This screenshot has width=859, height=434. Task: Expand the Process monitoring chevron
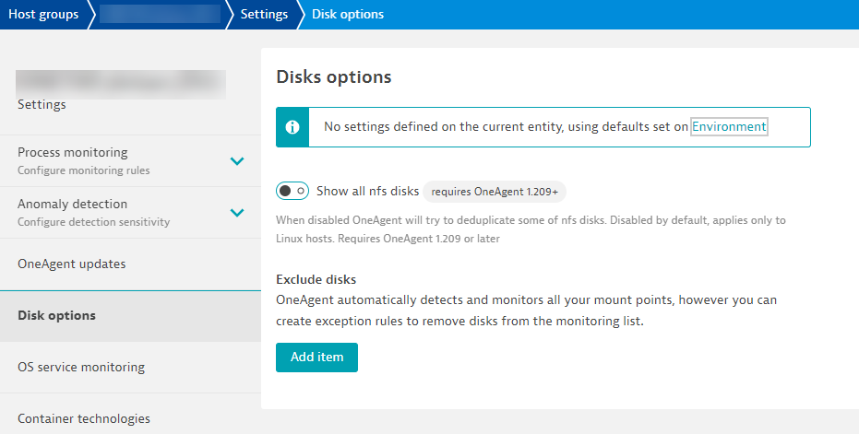(237, 161)
